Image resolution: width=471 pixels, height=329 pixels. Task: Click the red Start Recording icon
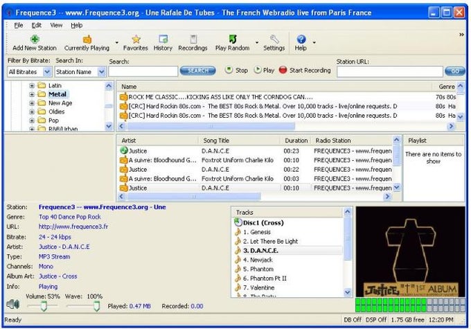[x=283, y=70]
